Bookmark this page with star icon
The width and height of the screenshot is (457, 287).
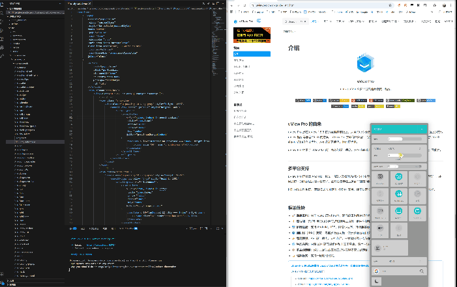[x=390, y=5]
